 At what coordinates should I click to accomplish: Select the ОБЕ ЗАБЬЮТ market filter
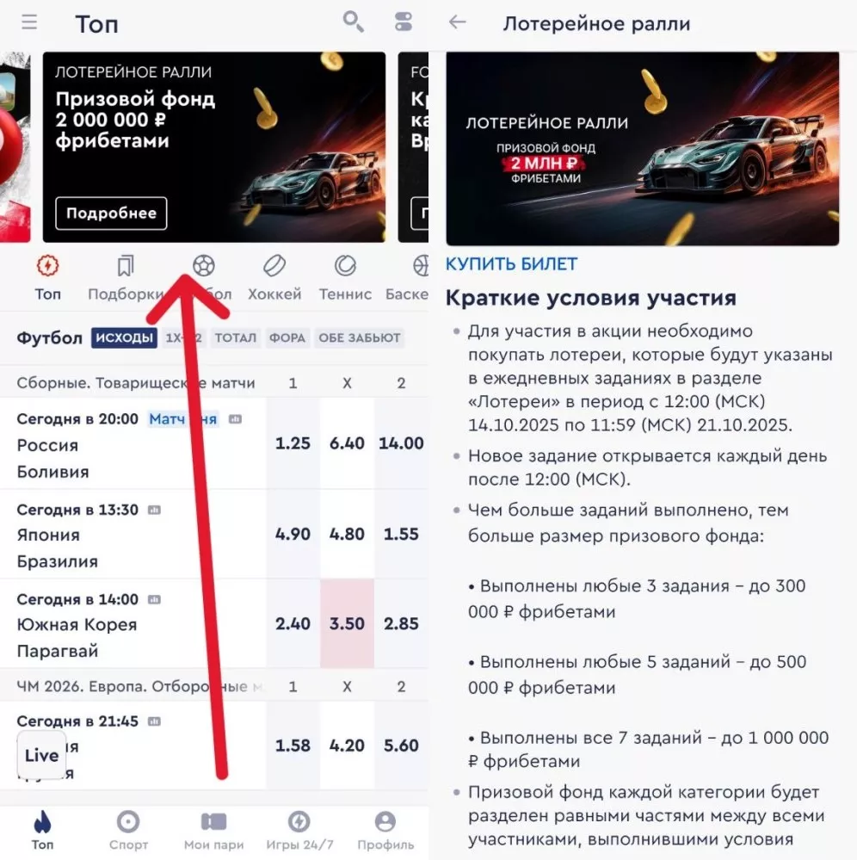[x=360, y=337]
